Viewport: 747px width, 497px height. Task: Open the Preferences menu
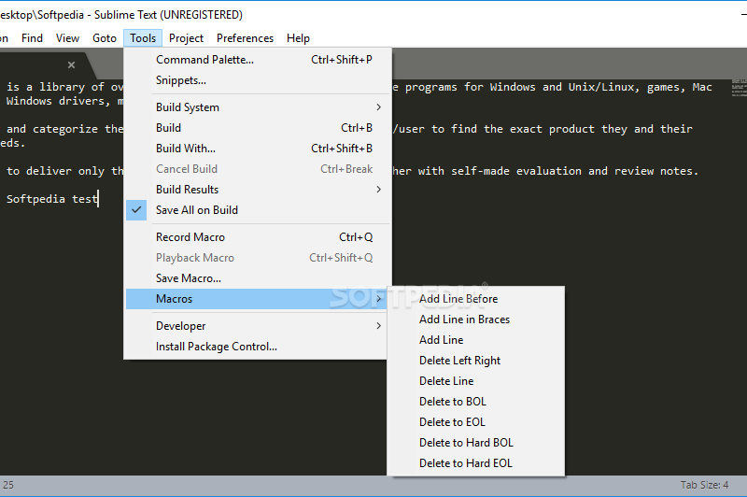coord(245,38)
